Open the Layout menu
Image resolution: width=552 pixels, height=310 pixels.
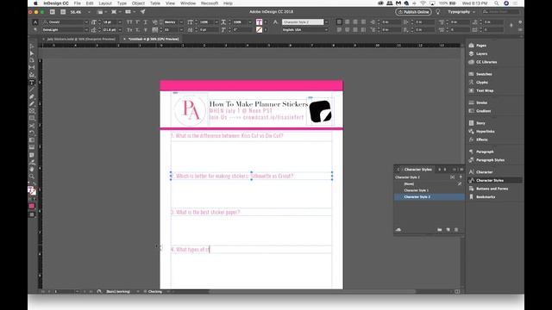[105, 3]
